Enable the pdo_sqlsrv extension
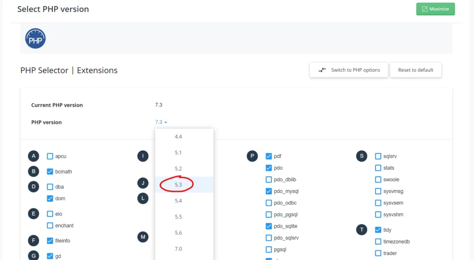Image resolution: width=474 pixels, height=260 pixels. click(x=269, y=238)
